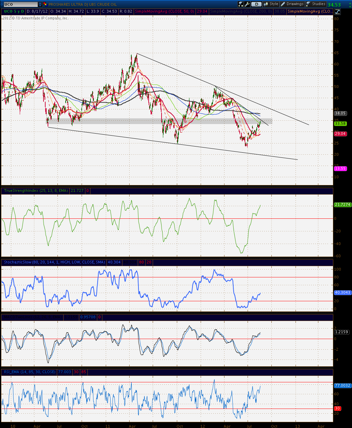
Task: Click the chart scale icon at top right
Action: pos(337,12)
